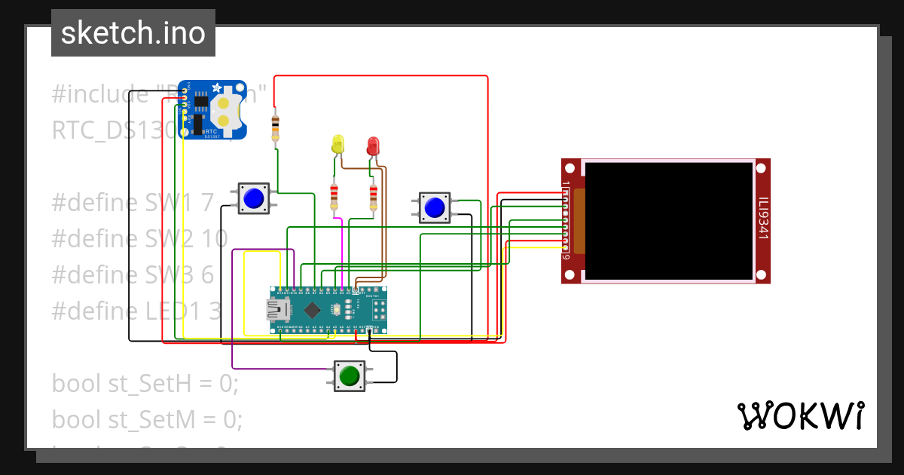The height and width of the screenshot is (475, 904).
Task: Click the Adafruit star logo on the RTC board
Action: (216, 87)
